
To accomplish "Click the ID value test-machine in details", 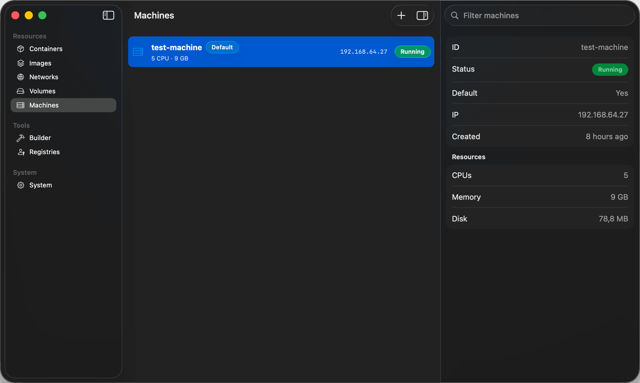I will 604,47.
